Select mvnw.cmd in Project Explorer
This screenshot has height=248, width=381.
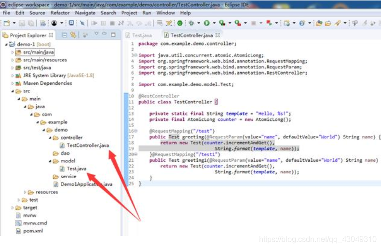(31, 223)
